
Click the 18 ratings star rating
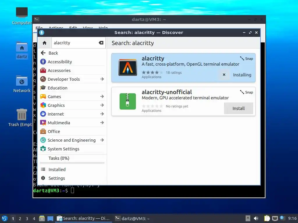[152, 72]
